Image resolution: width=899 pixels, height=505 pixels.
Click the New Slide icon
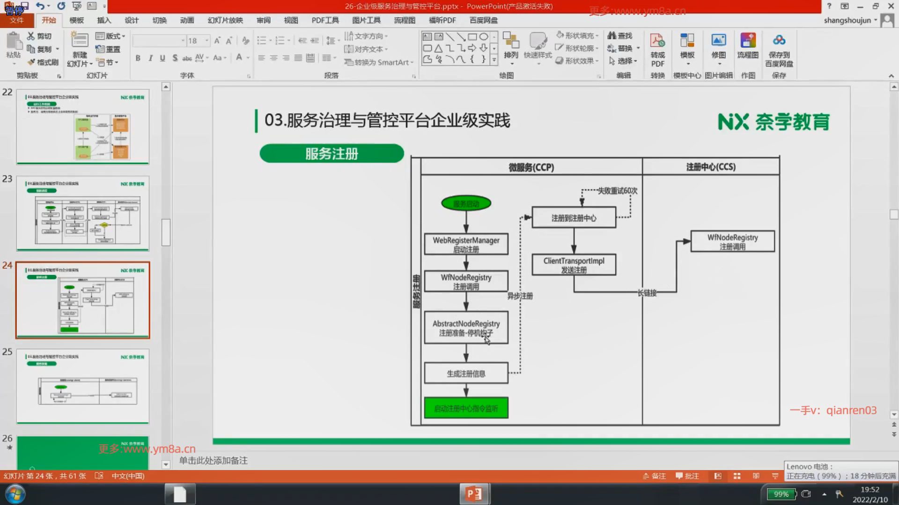click(79, 42)
